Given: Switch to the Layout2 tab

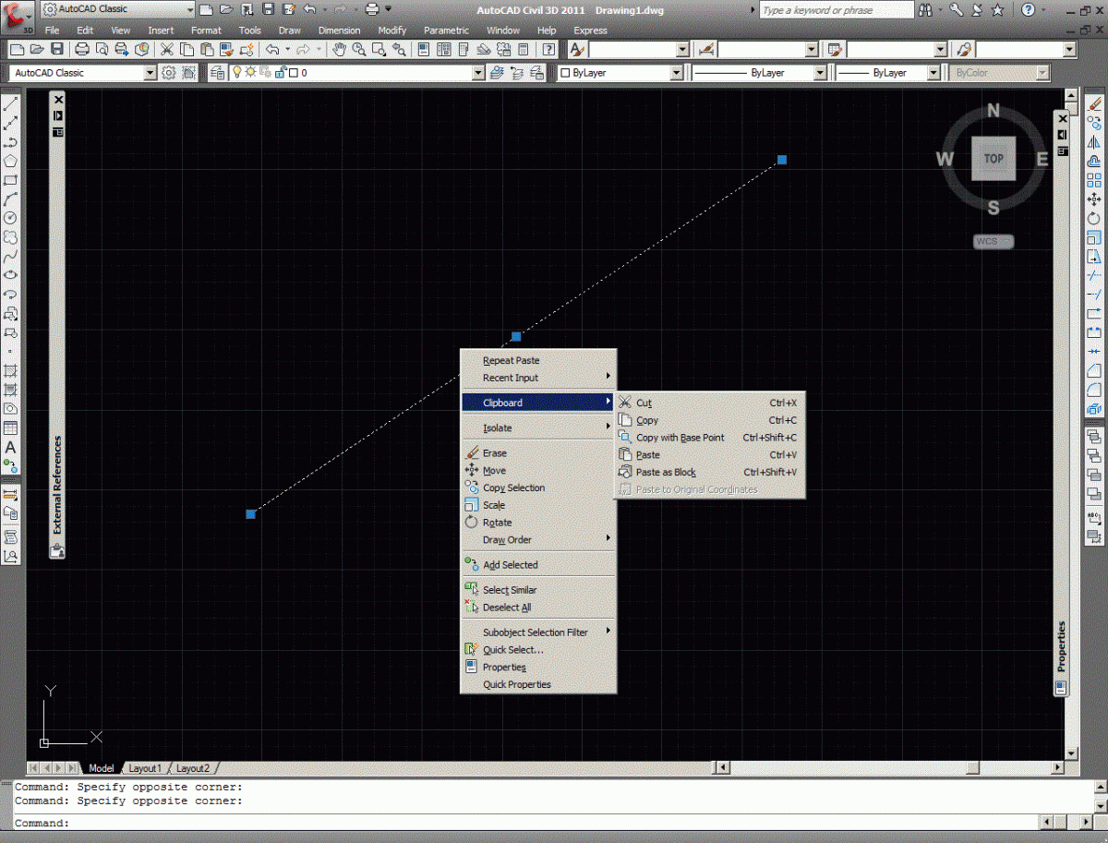Looking at the screenshot, I should pyautogui.click(x=193, y=768).
